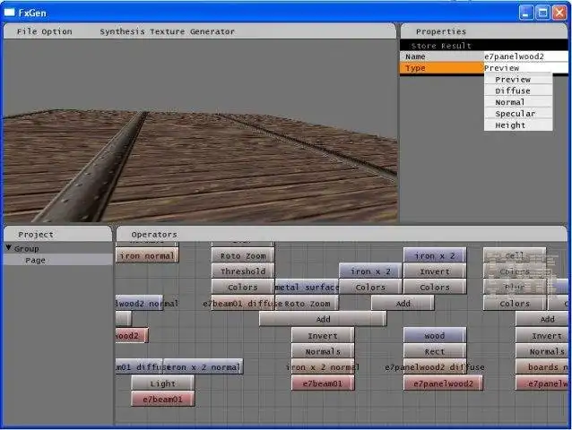Select the Light operator block
Image resolution: width=572 pixels, height=430 pixels.
pos(162,383)
